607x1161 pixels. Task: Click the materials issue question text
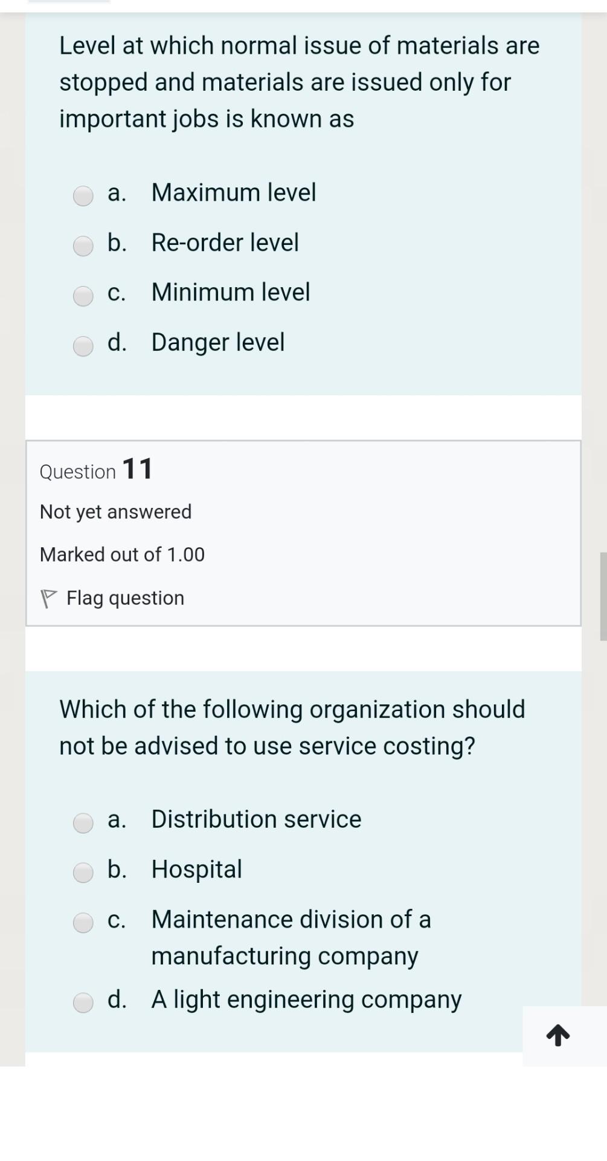click(299, 82)
